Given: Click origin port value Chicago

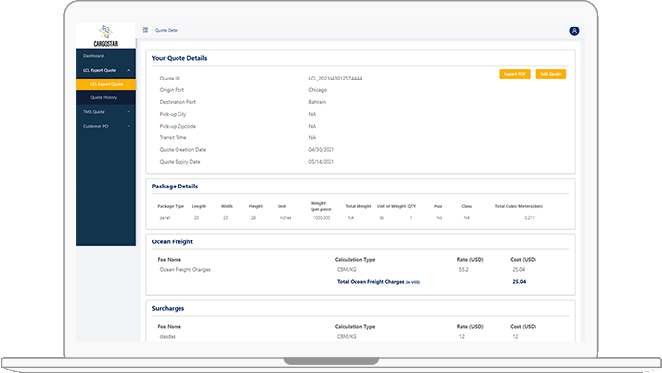Looking at the screenshot, I should 318,90.
